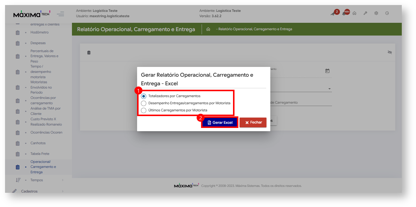Open Percentuais de Entrega, Valores e Peso
This screenshot has height=207, width=416.
[x=44, y=56]
